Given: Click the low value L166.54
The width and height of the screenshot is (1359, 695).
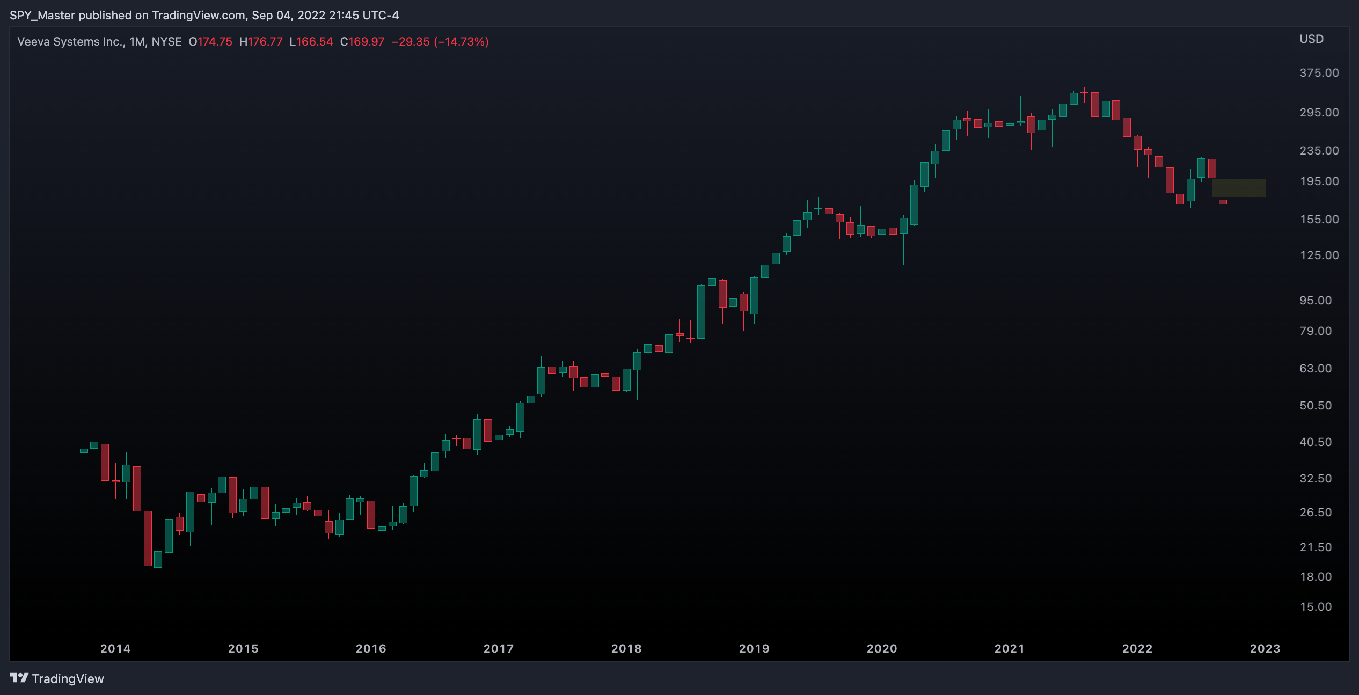Looking at the screenshot, I should tap(311, 42).
